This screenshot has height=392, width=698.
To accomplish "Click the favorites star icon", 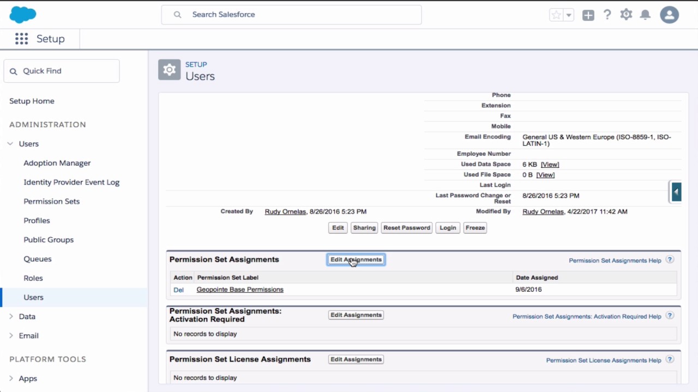I will [556, 15].
